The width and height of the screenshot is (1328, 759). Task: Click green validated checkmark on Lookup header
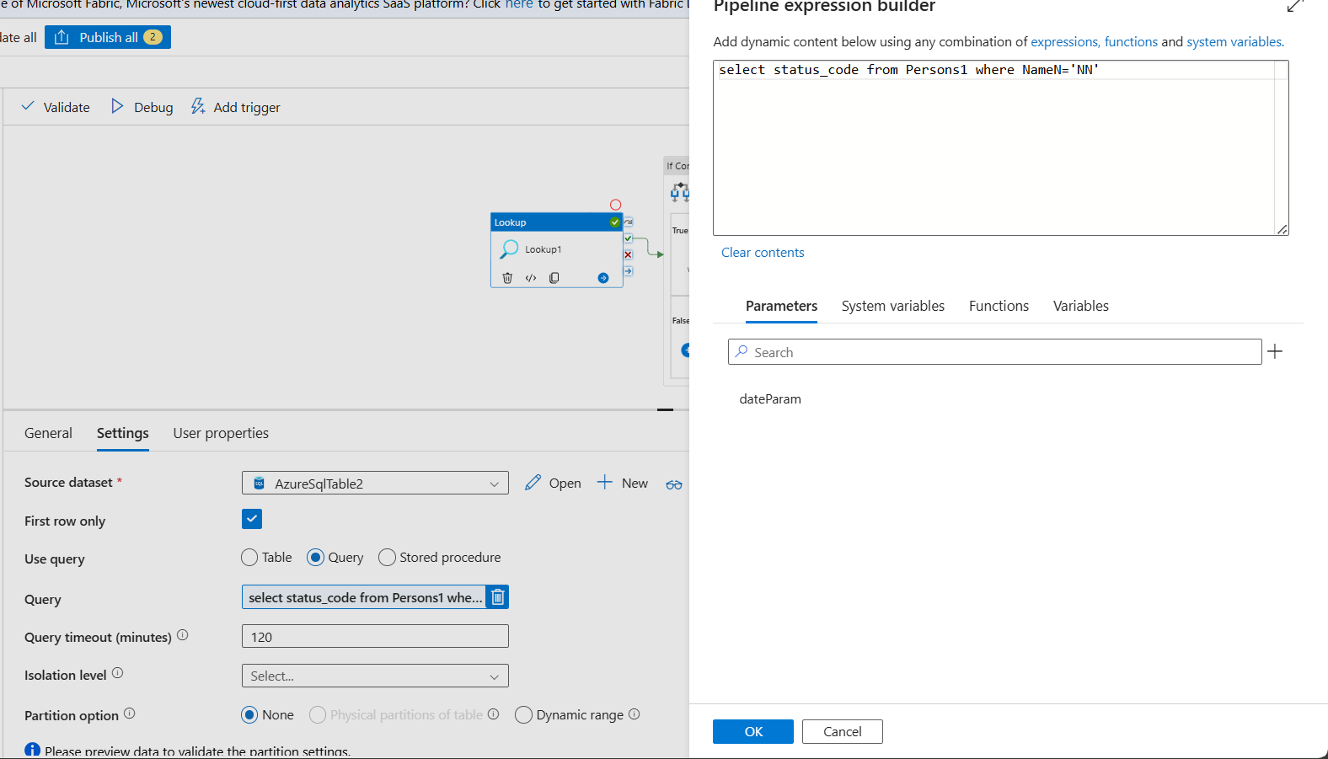pos(615,222)
